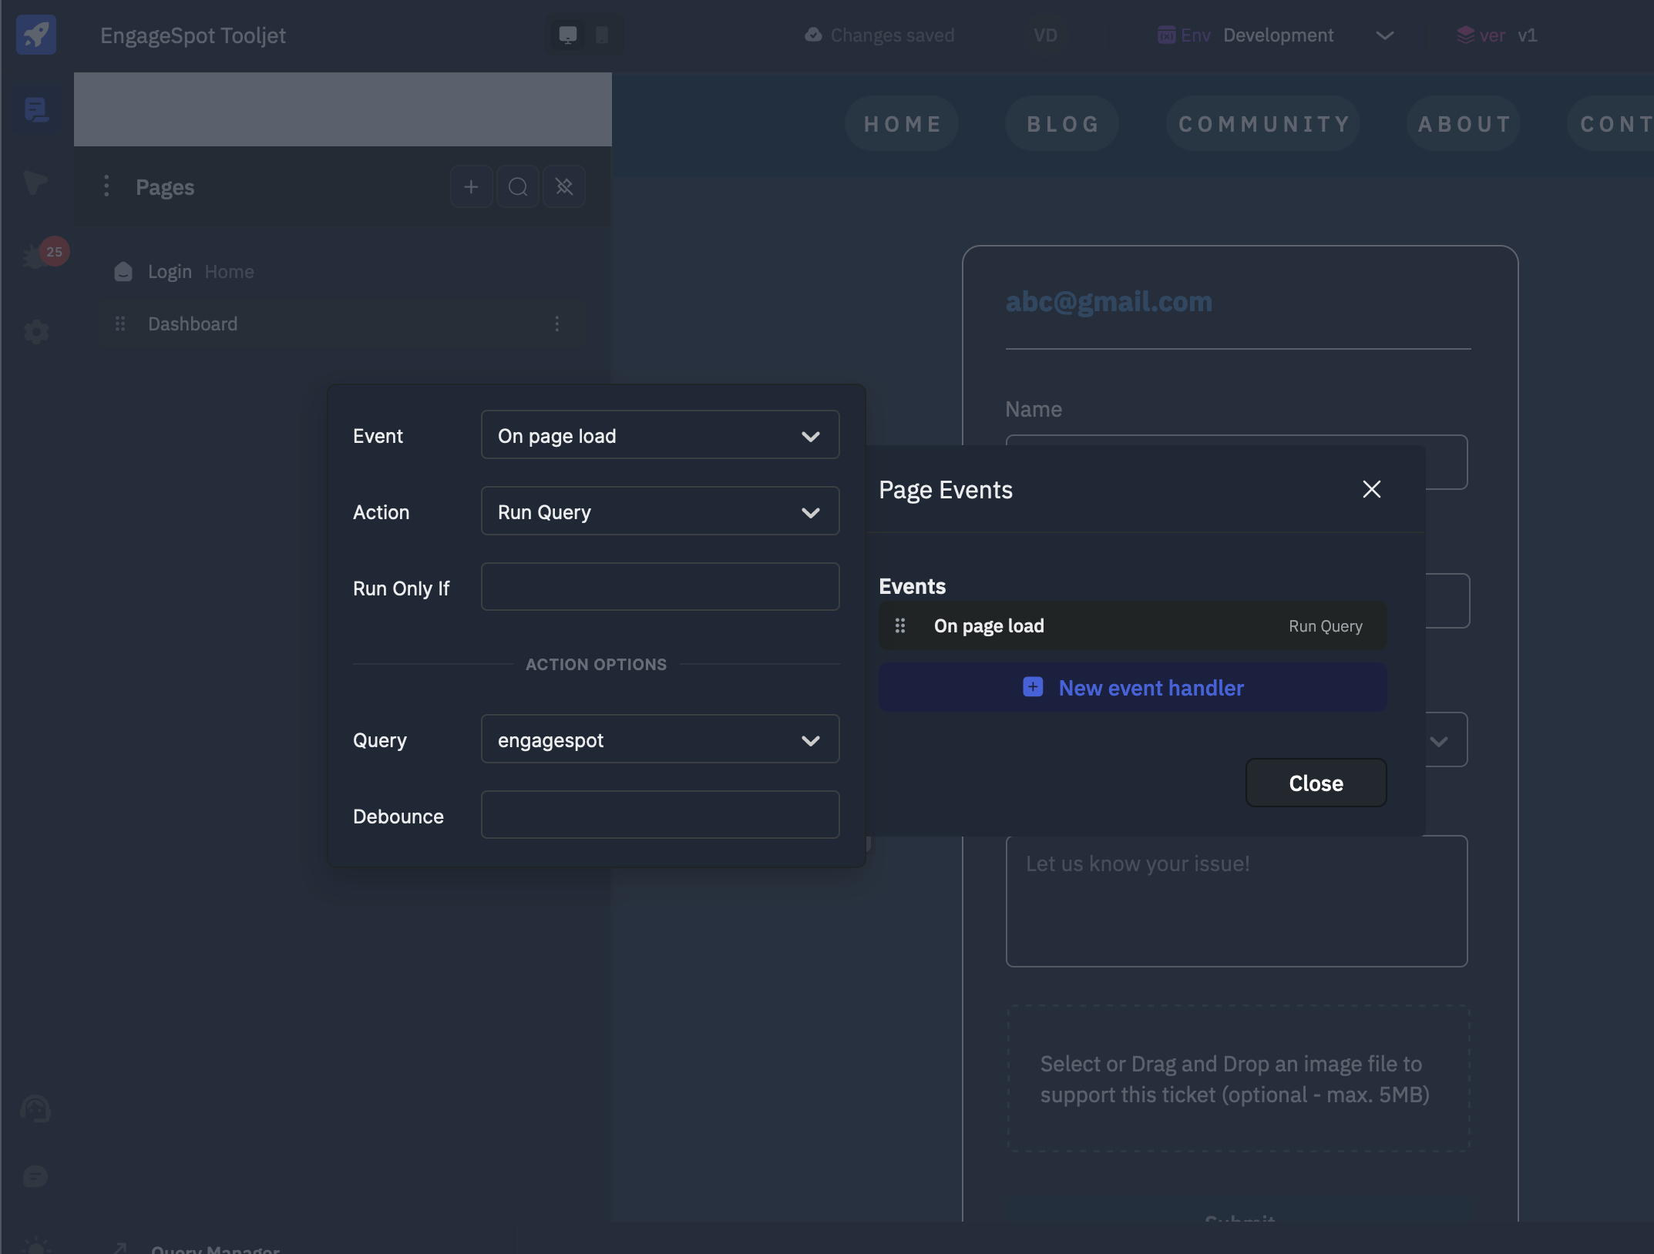The image size is (1654, 1254).
Task: Click the Run Query label in event row
Action: (1326, 626)
